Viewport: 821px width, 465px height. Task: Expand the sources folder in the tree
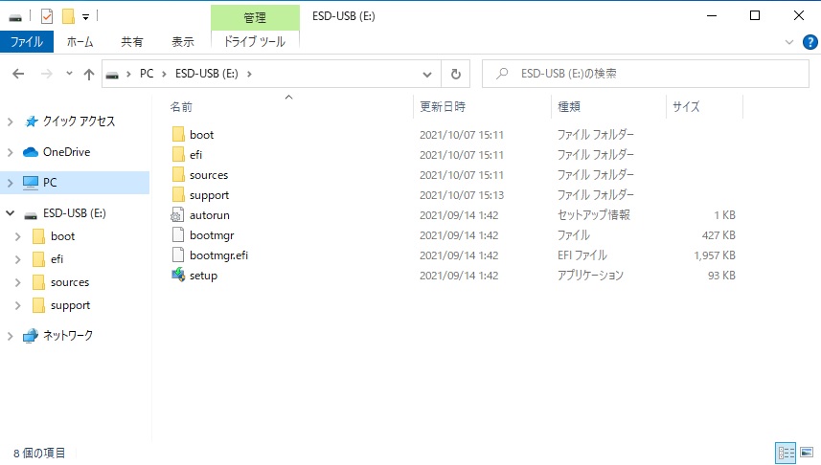pyautogui.click(x=18, y=282)
